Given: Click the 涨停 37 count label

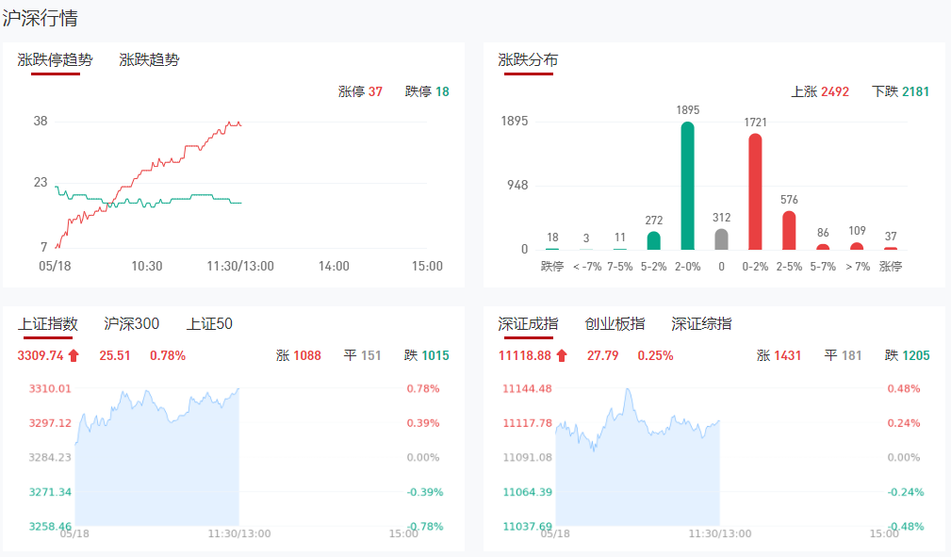Looking at the screenshot, I should 360,91.
